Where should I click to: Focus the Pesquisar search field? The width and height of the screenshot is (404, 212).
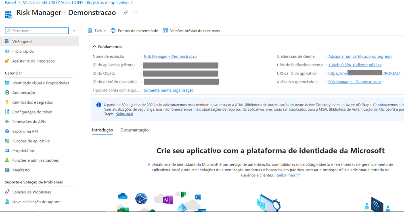click(x=37, y=31)
